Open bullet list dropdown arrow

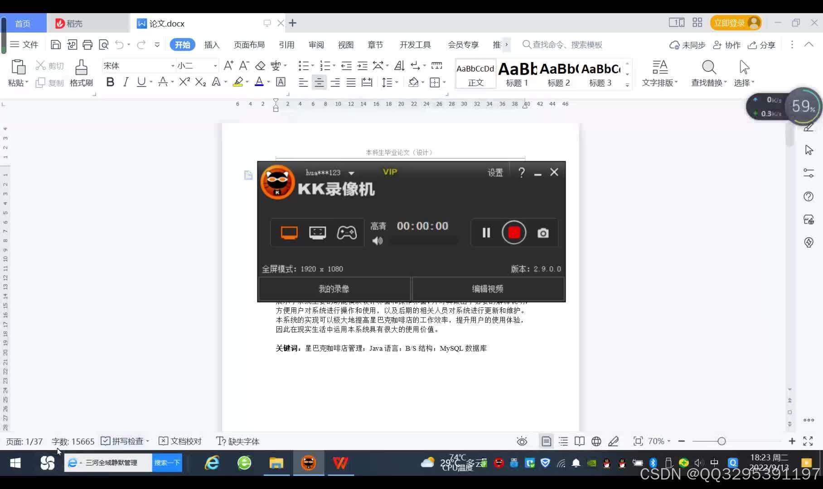click(313, 66)
